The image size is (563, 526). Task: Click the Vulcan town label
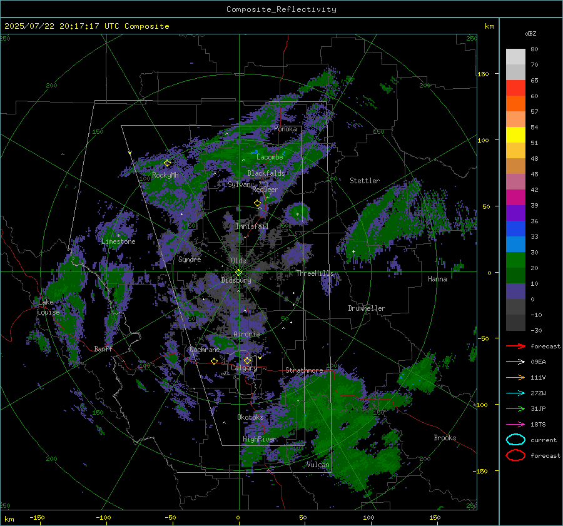tap(318, 465)
